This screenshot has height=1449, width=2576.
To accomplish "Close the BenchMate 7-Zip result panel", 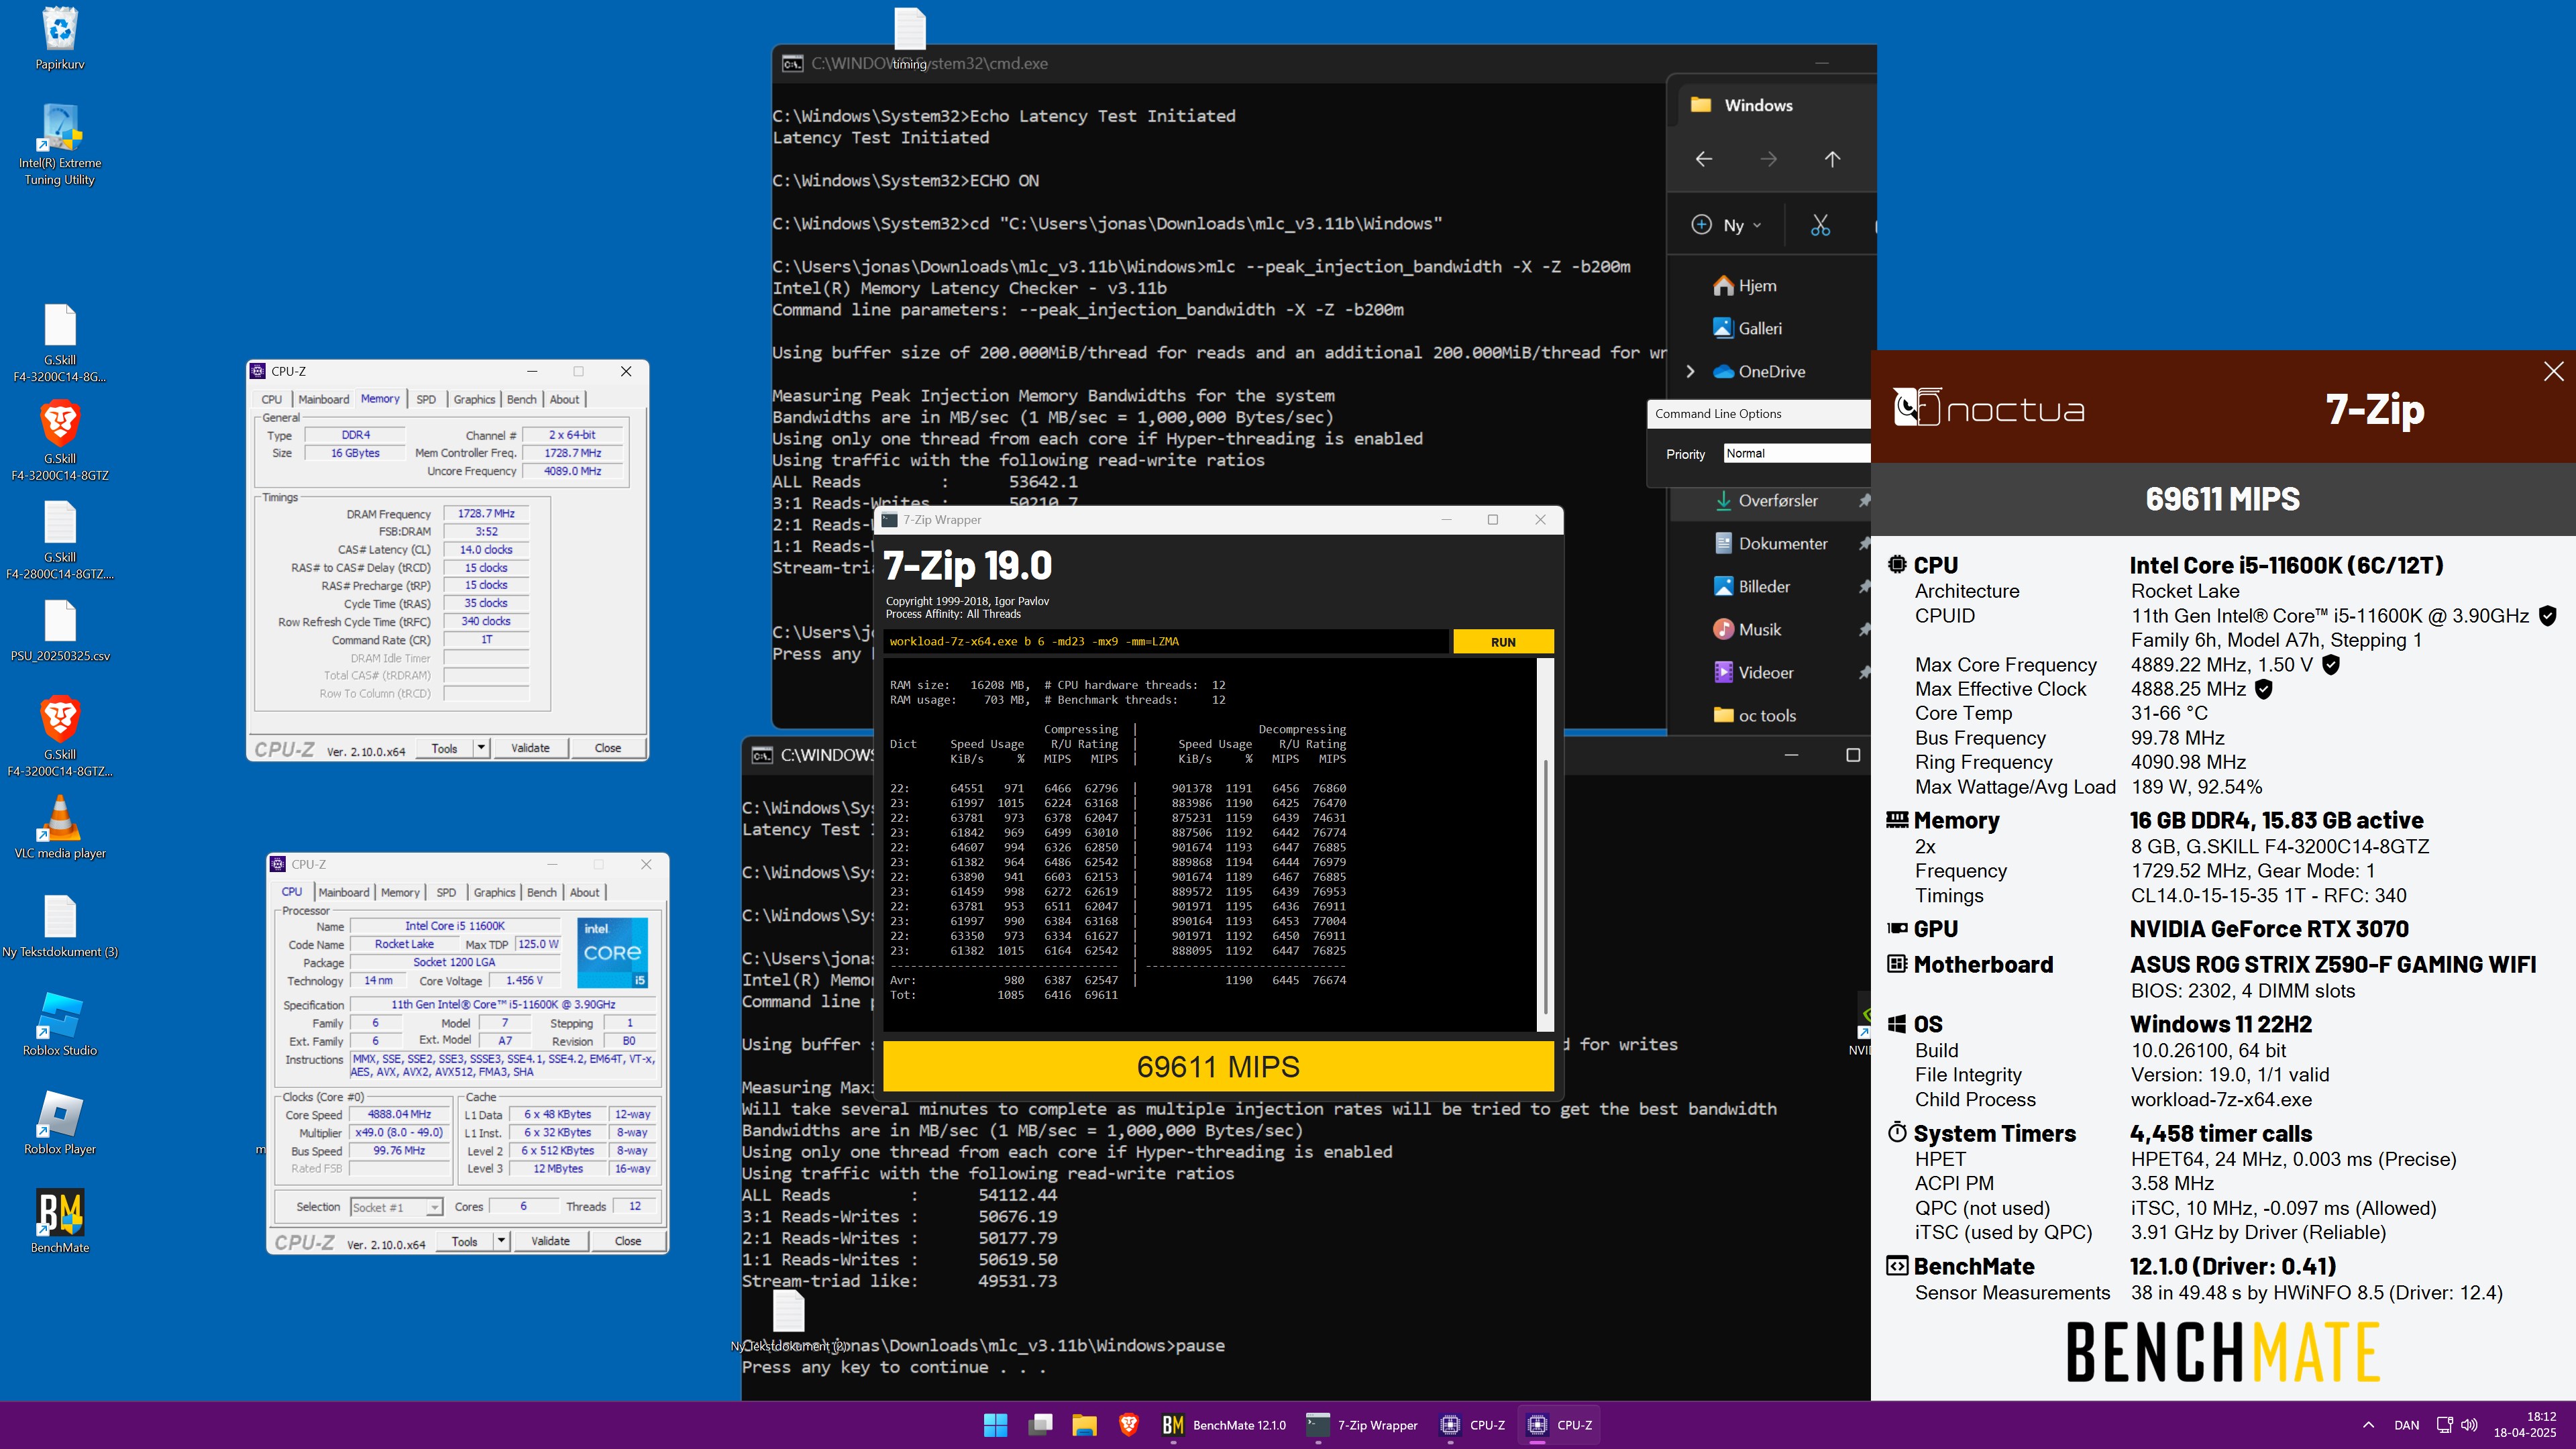I will 2553,371.
